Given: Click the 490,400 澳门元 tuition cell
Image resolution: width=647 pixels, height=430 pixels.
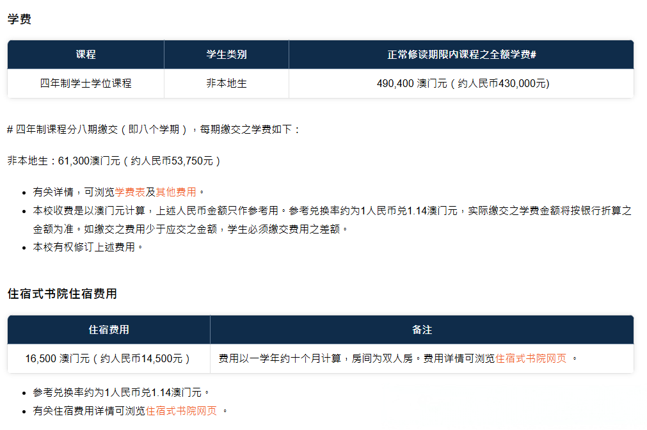Looking at the screenshot, I should click(x=461, y=83).
